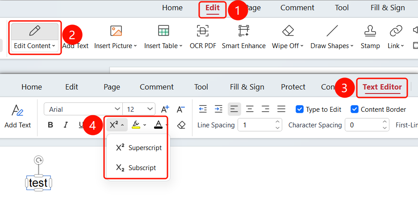Open the Tool tab in top ribbon
This screenshot has height=220, width=418.
click(x=342, y=8)
